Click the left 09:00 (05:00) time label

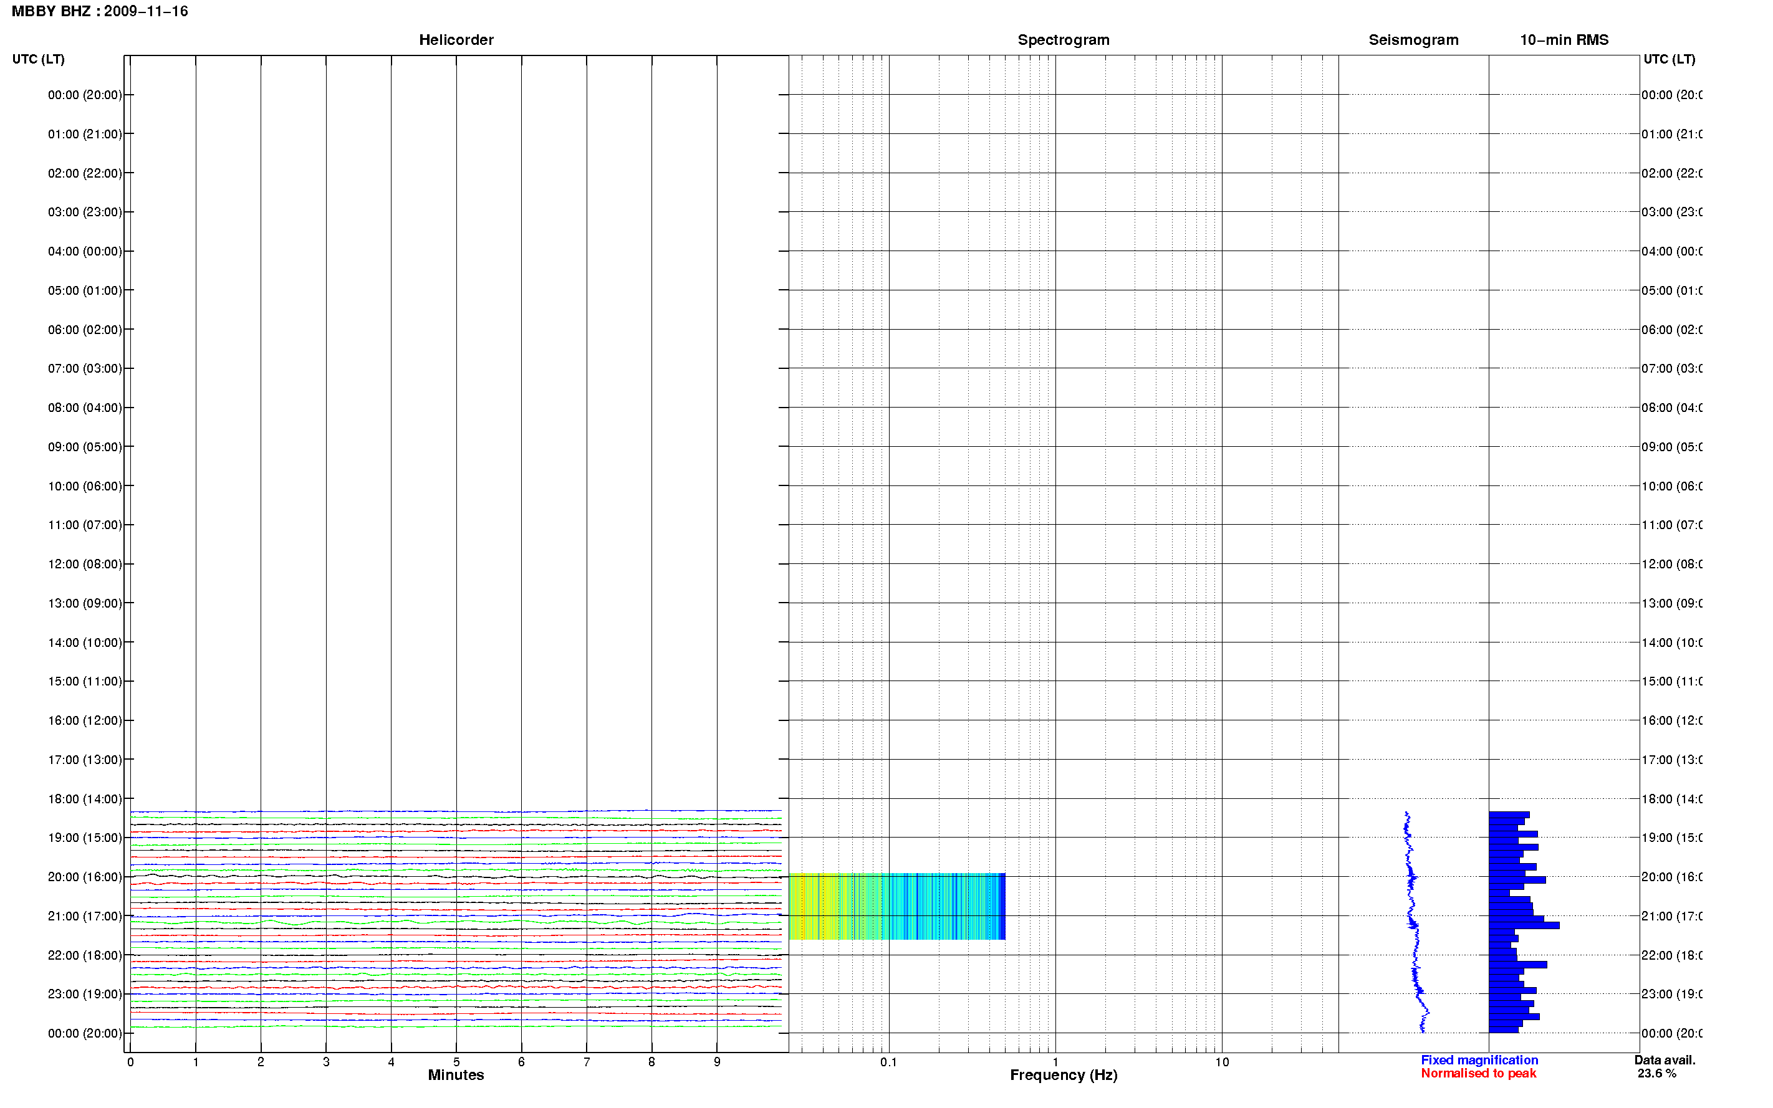coord(85,447)
